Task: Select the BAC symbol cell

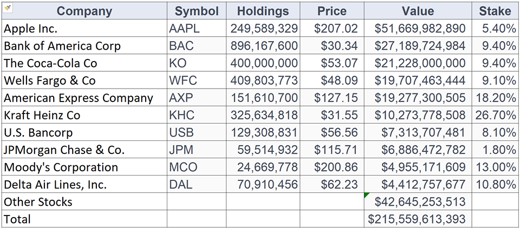Action: pyautogui.click(x=197, y=46)
